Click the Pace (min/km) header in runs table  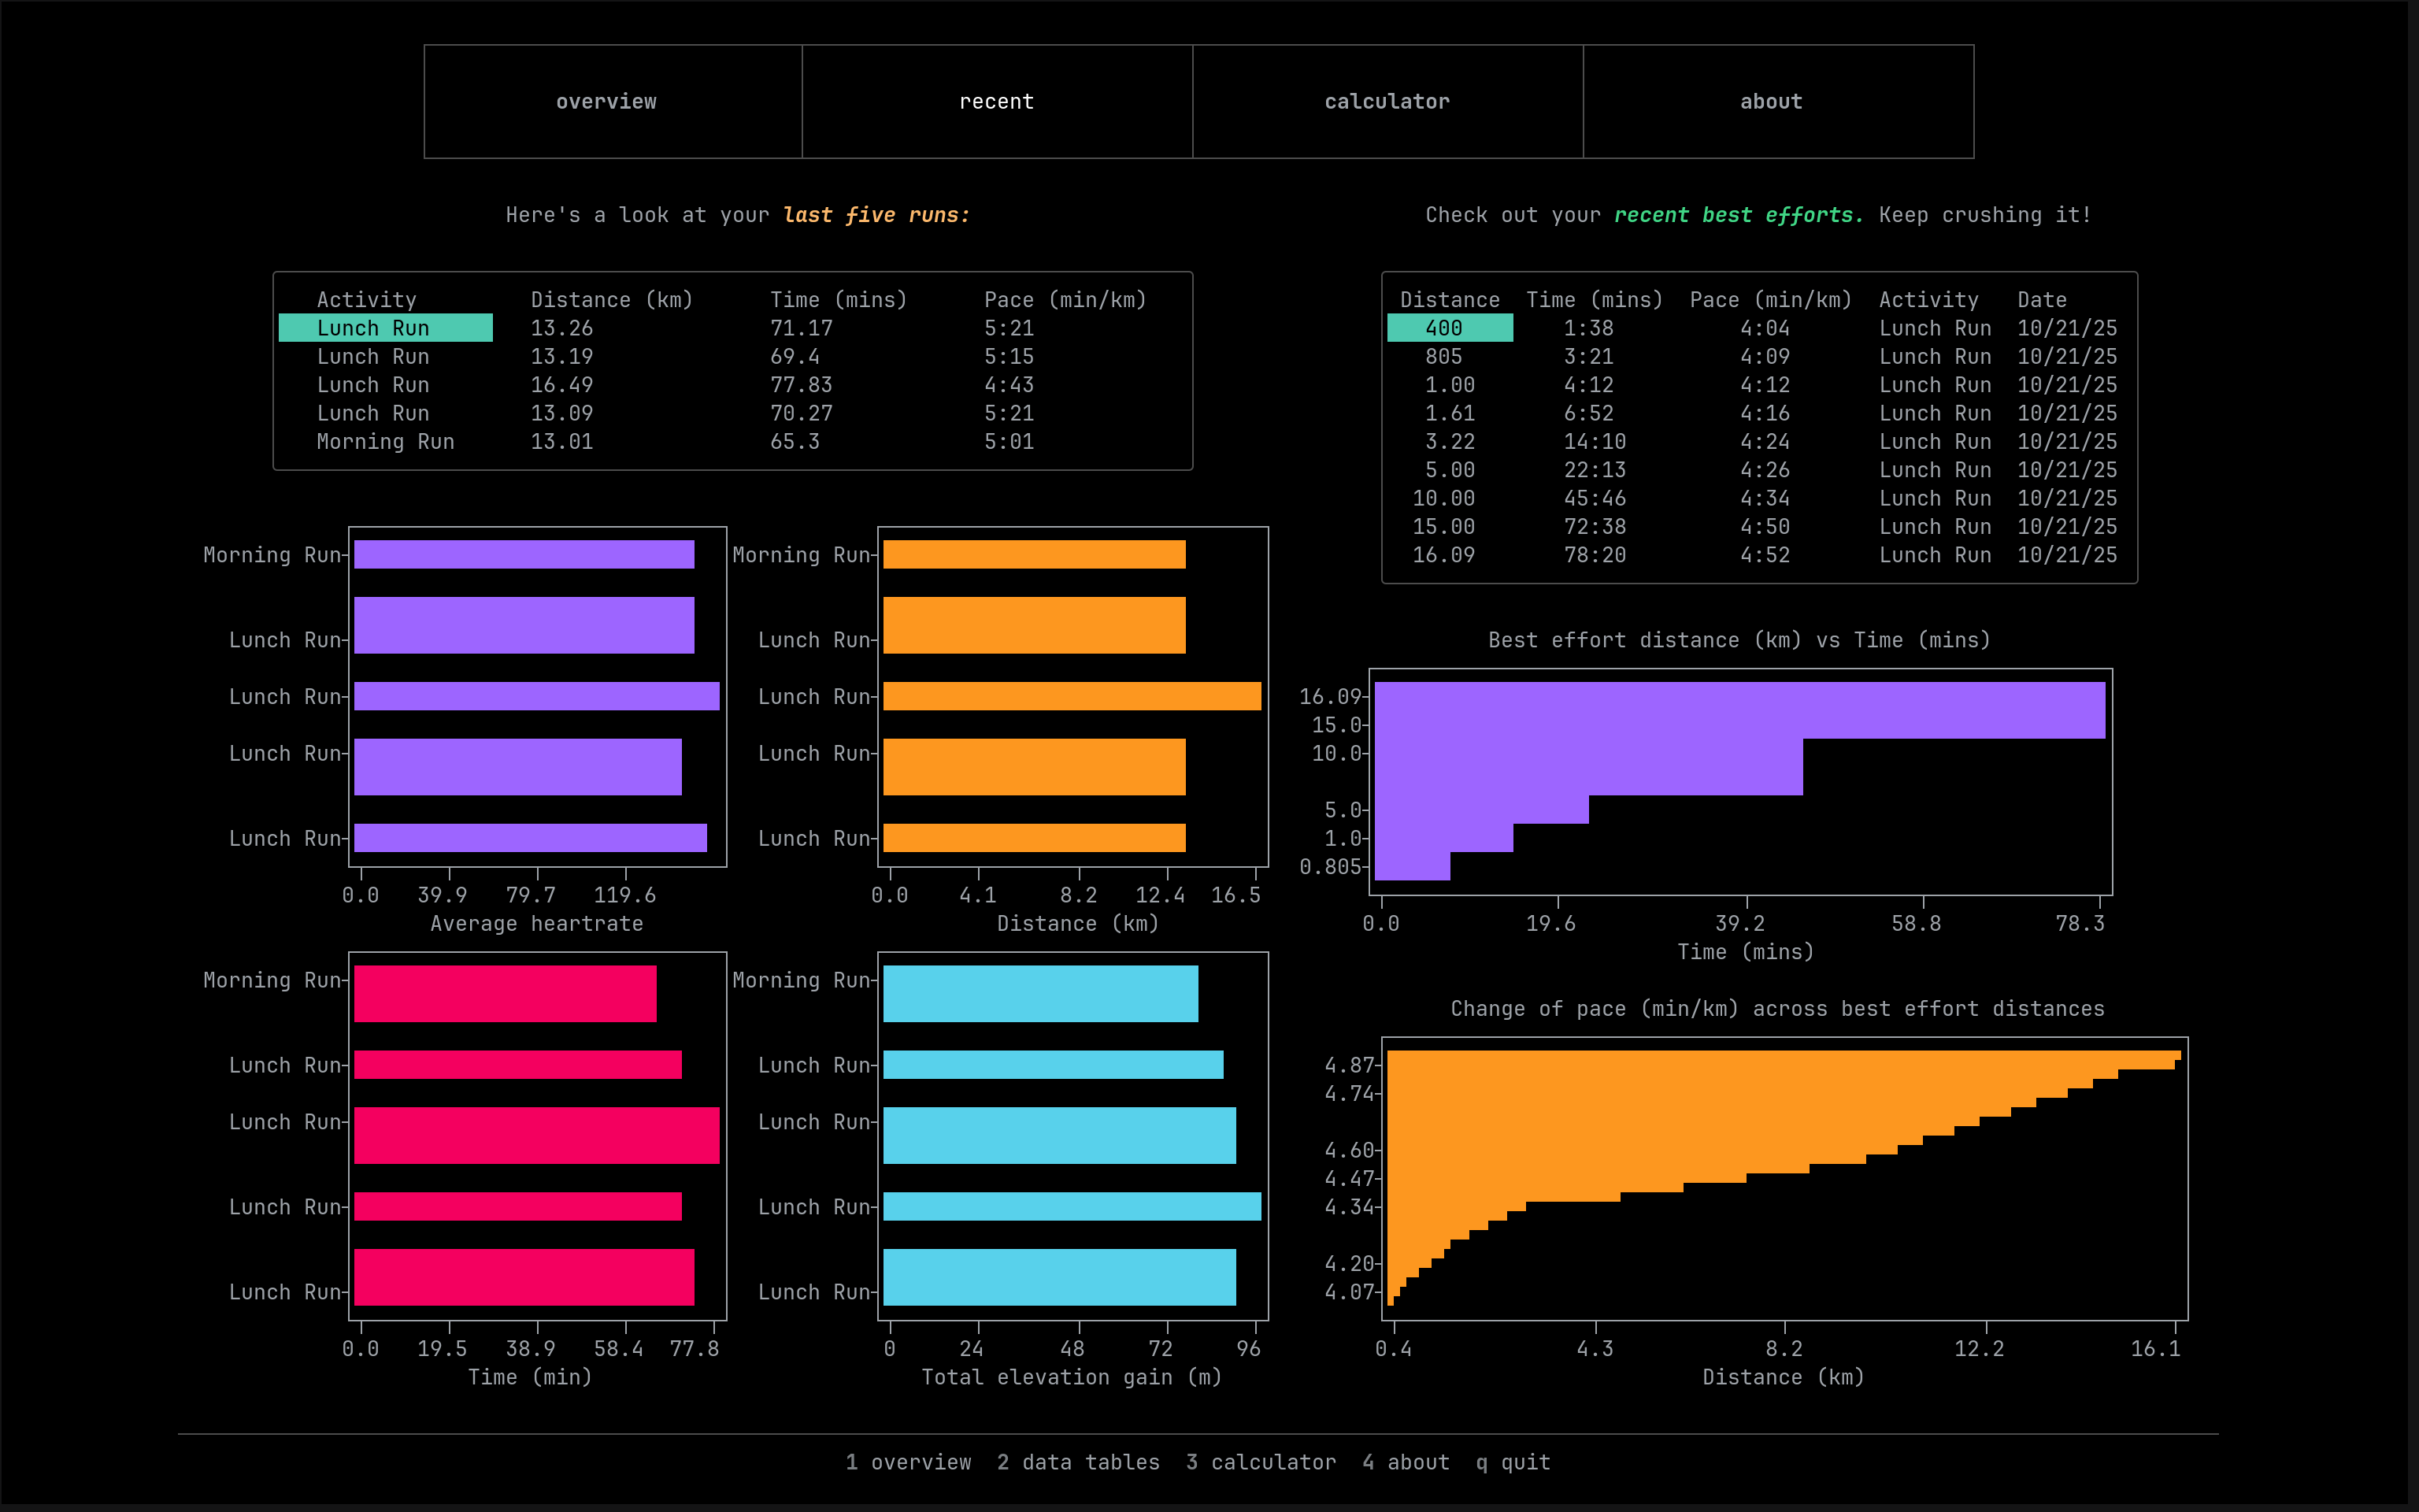click(1065, 300)
